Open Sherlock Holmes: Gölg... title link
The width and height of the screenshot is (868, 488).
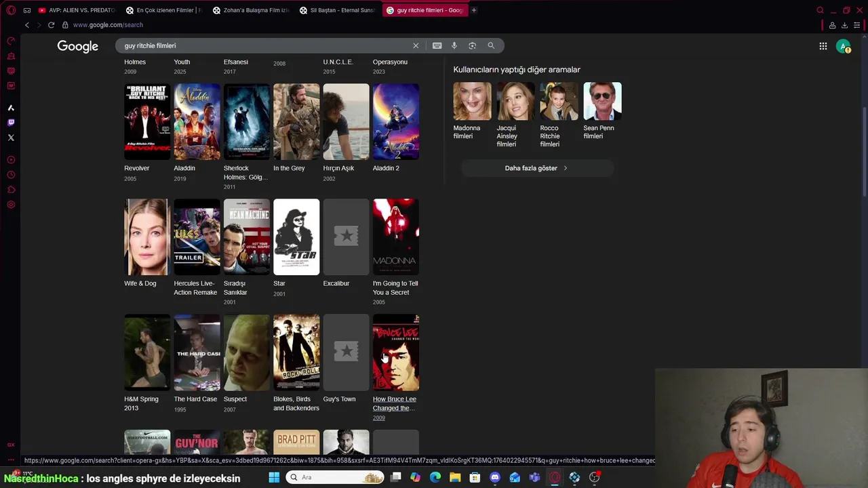(245, 173)
